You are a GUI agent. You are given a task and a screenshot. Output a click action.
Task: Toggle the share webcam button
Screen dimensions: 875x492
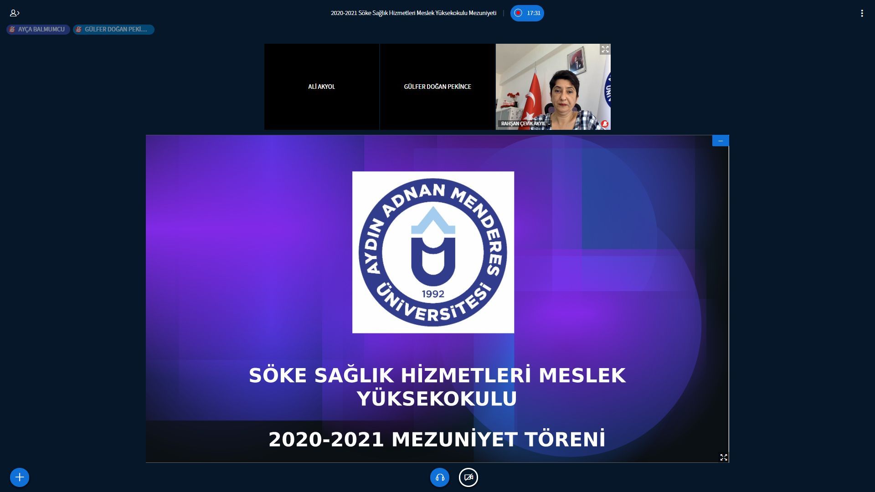pos(468,477)
